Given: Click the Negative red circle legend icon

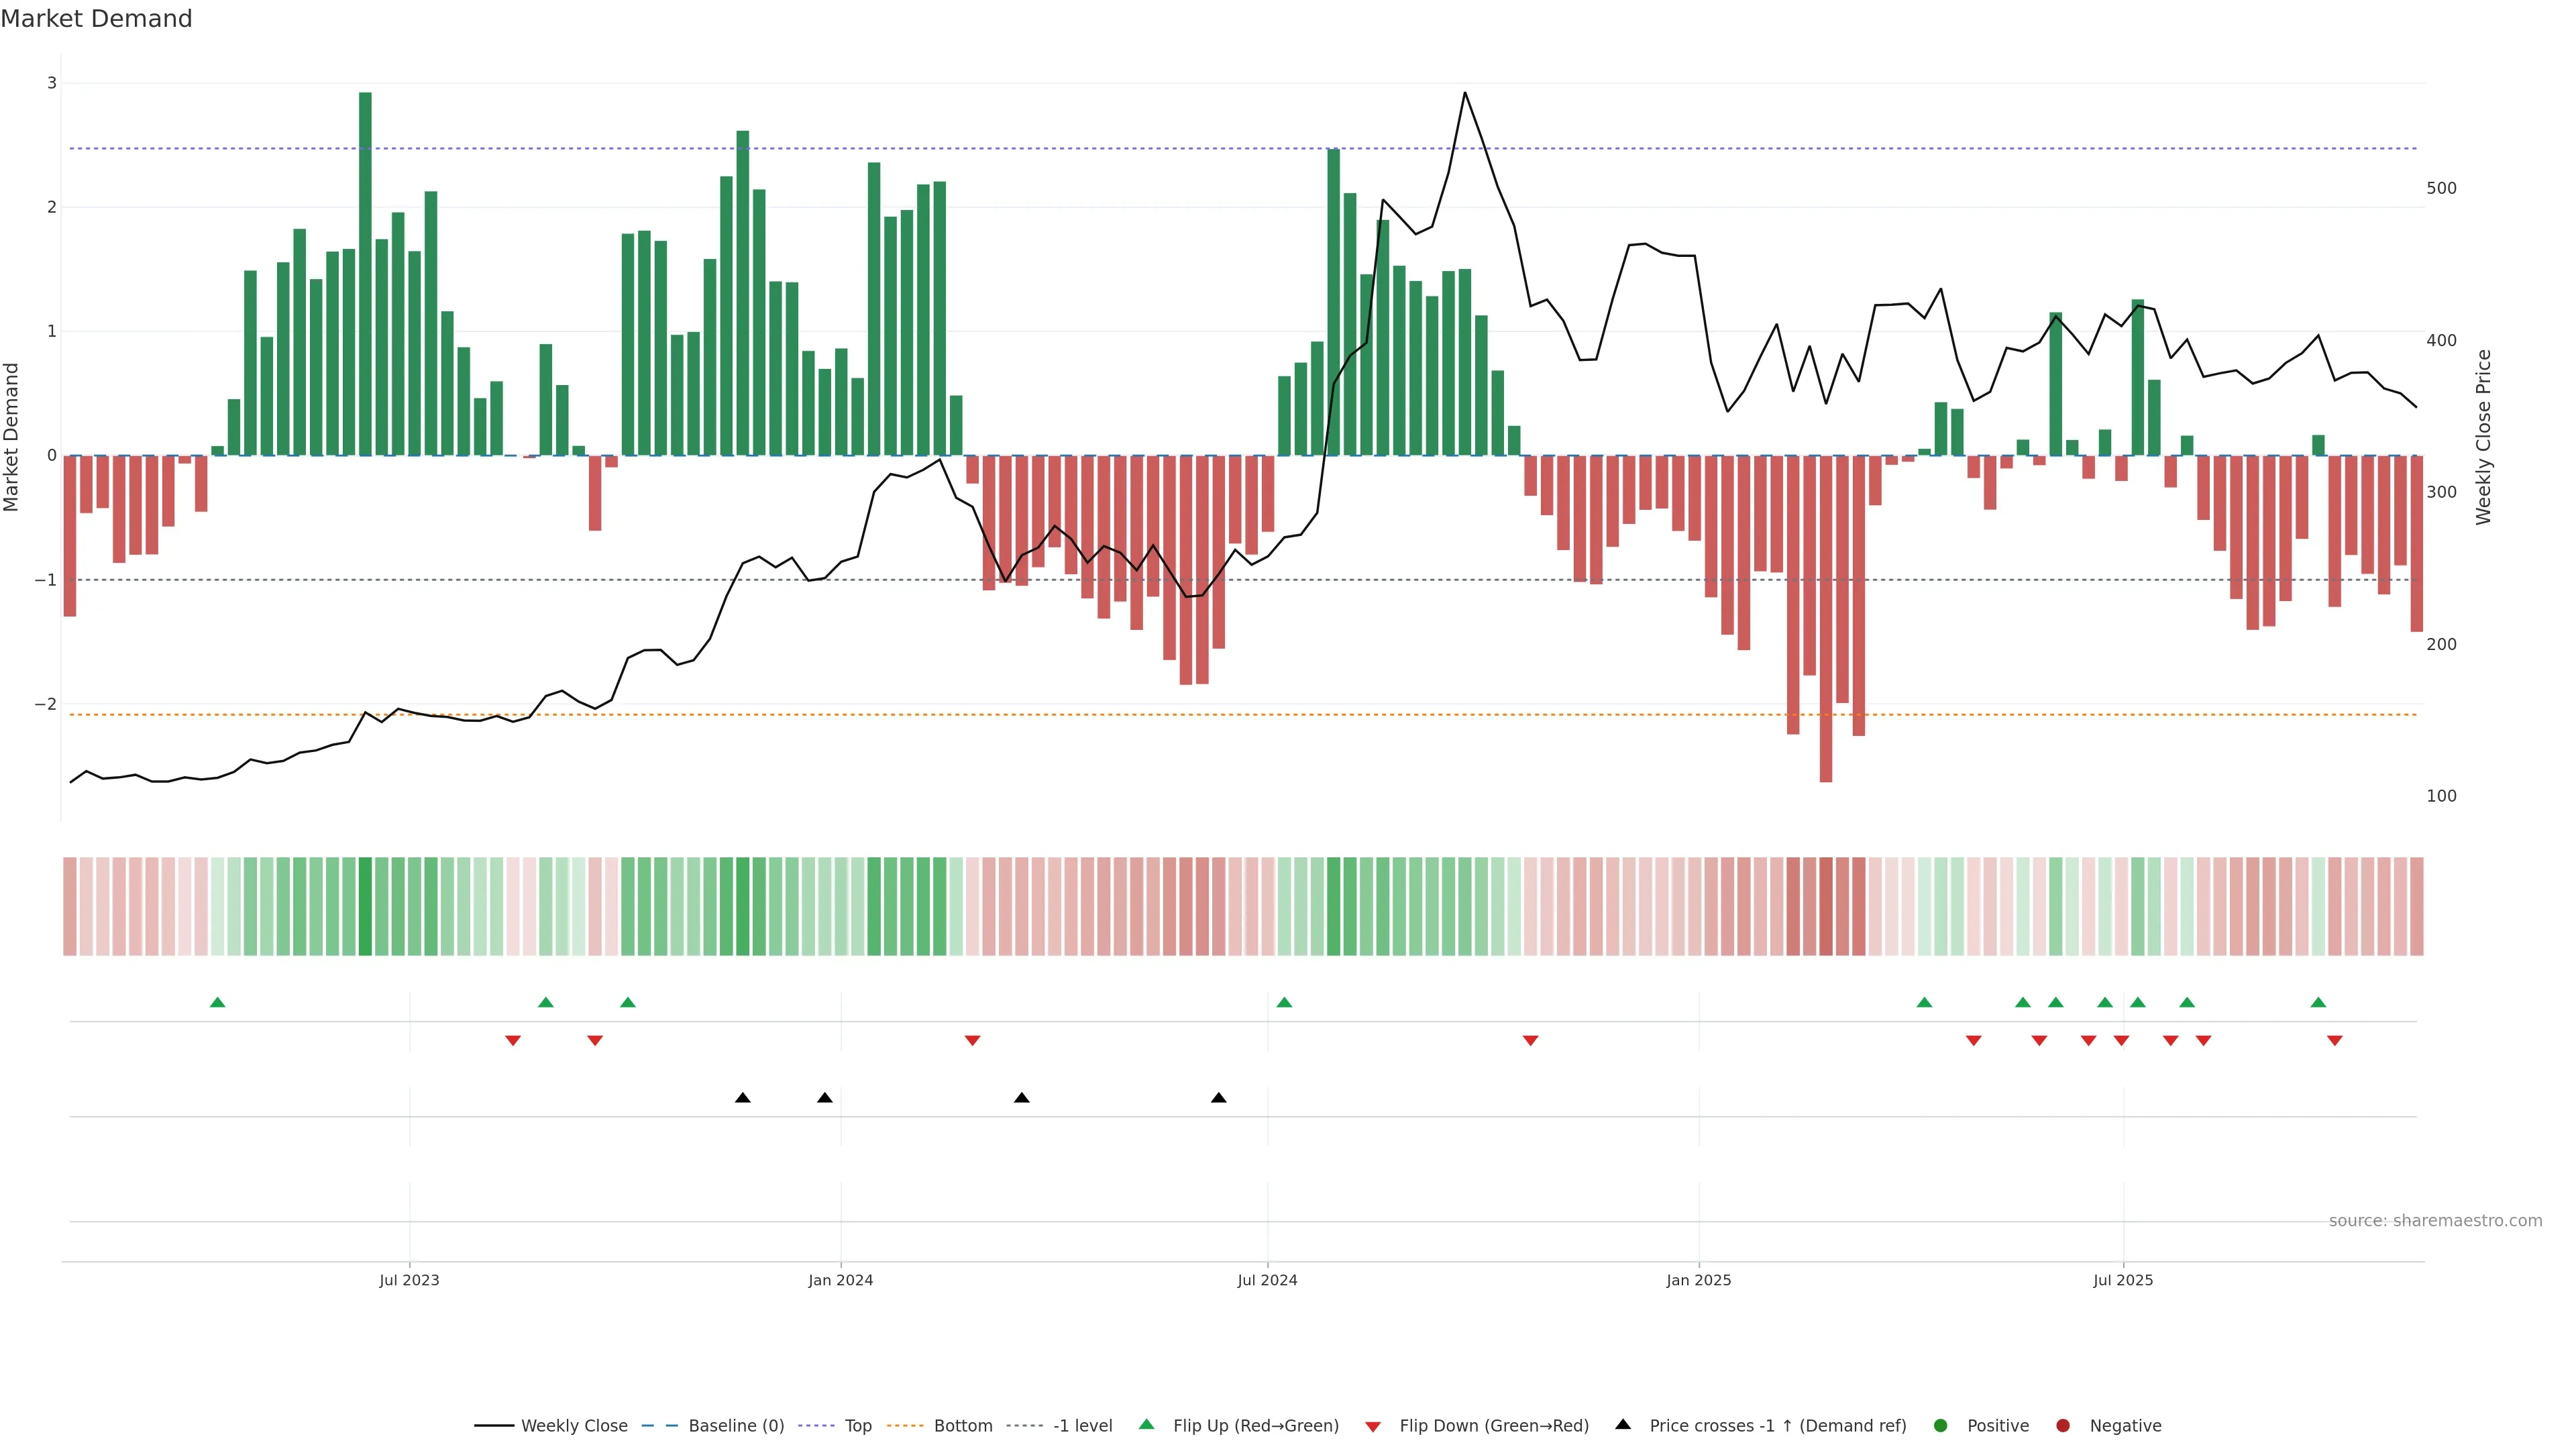Looking at the screenshot, I should (x=2063, y=1425).
